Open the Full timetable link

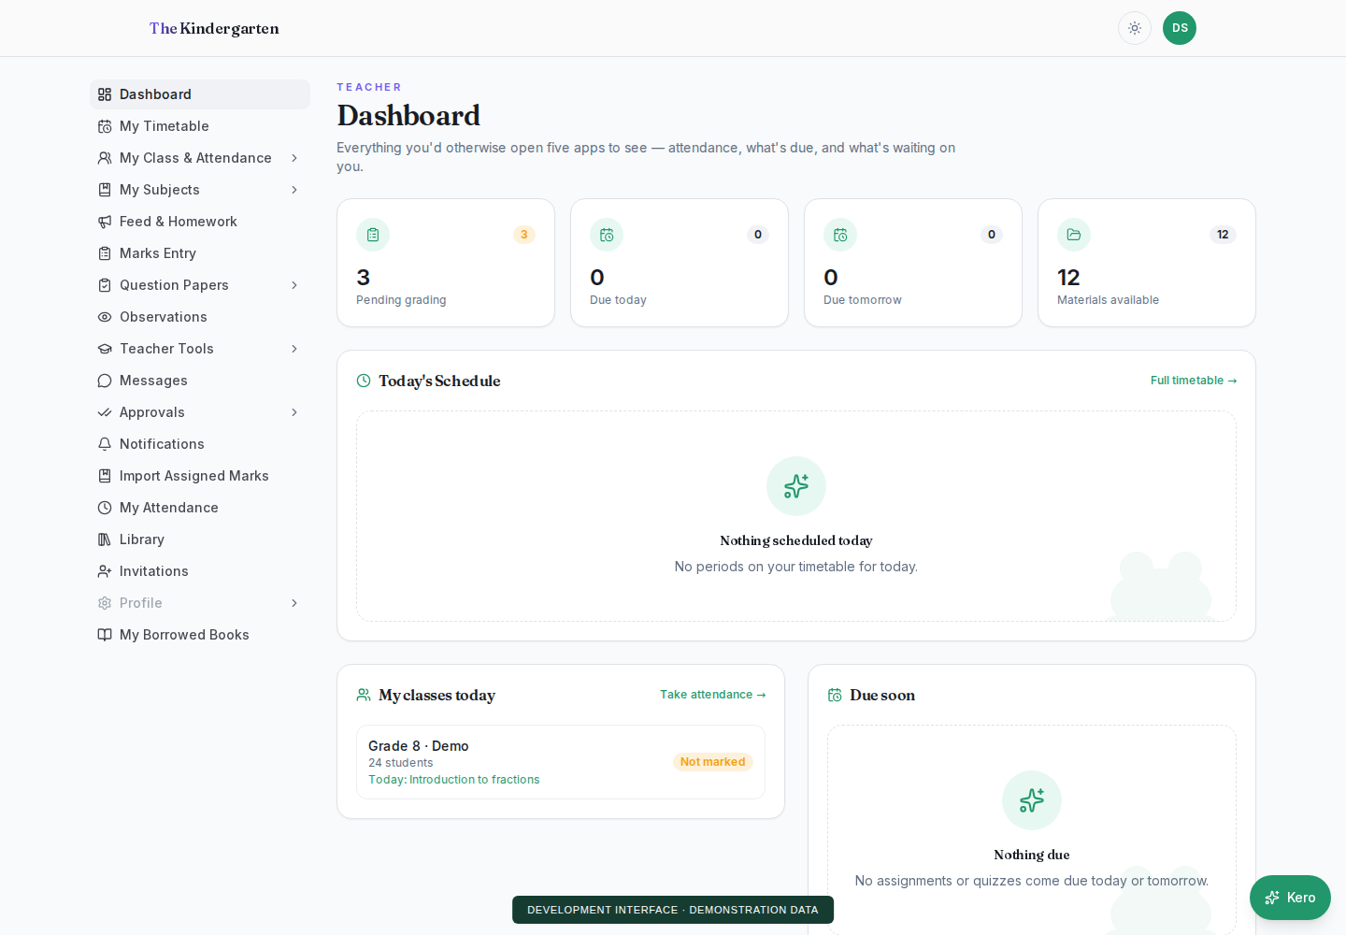(1194, 381)
